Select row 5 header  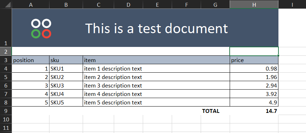tap(6, 77)
